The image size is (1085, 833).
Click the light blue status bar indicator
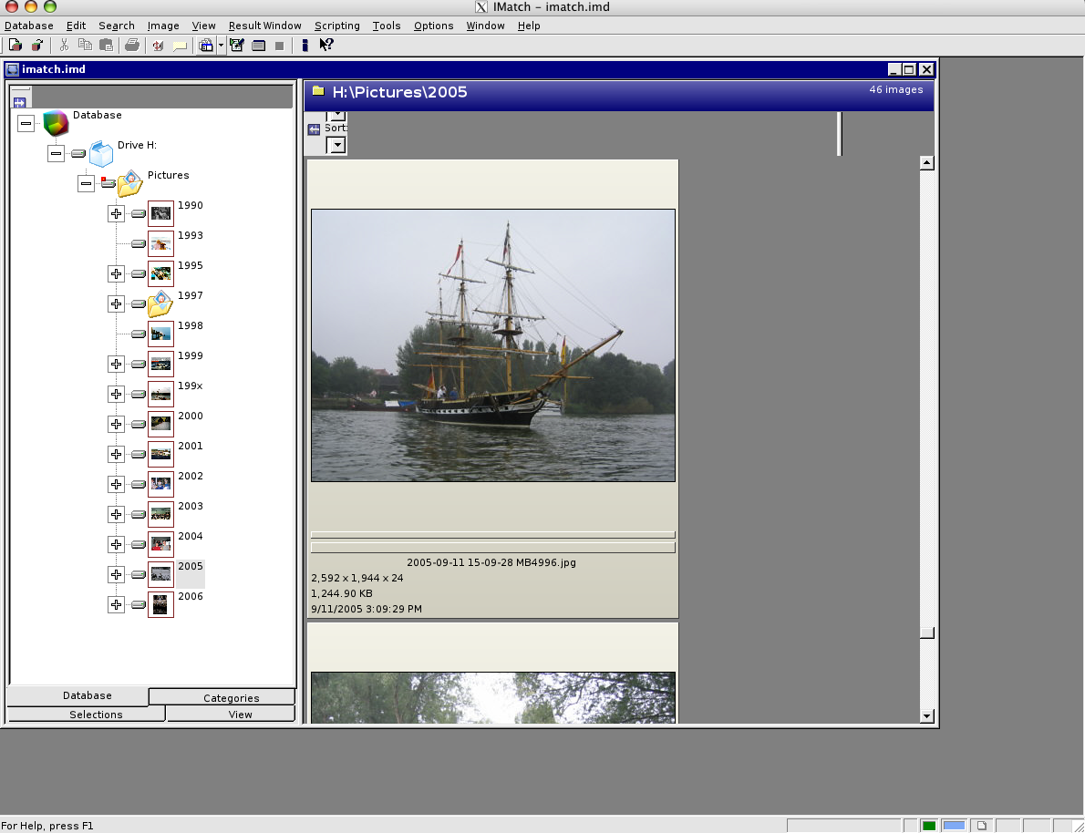(x=955, y=826)
